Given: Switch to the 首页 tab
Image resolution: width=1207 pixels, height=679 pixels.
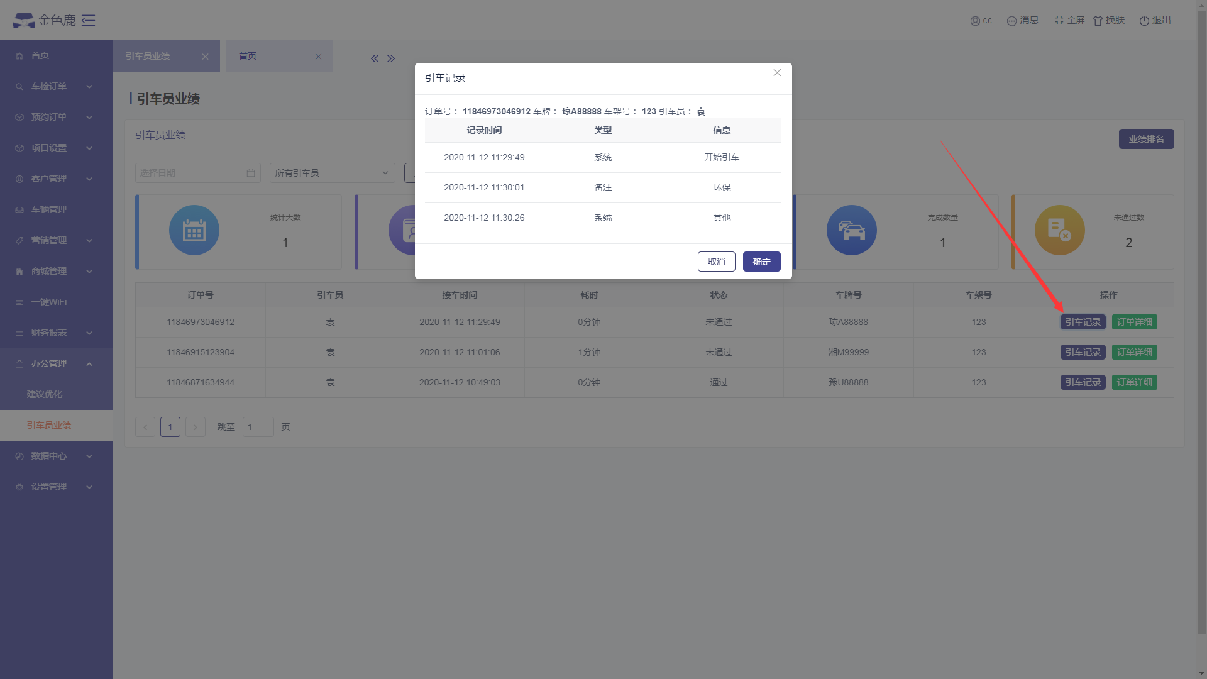Looking at the screenshot, I should (248, 56).
